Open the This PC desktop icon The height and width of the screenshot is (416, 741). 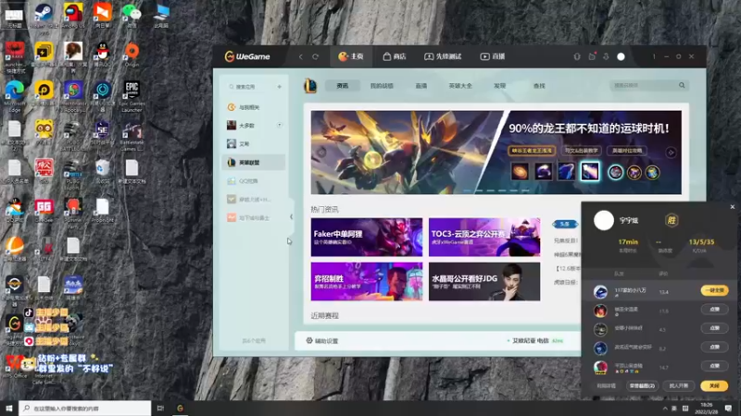click(x=161, y=14)
